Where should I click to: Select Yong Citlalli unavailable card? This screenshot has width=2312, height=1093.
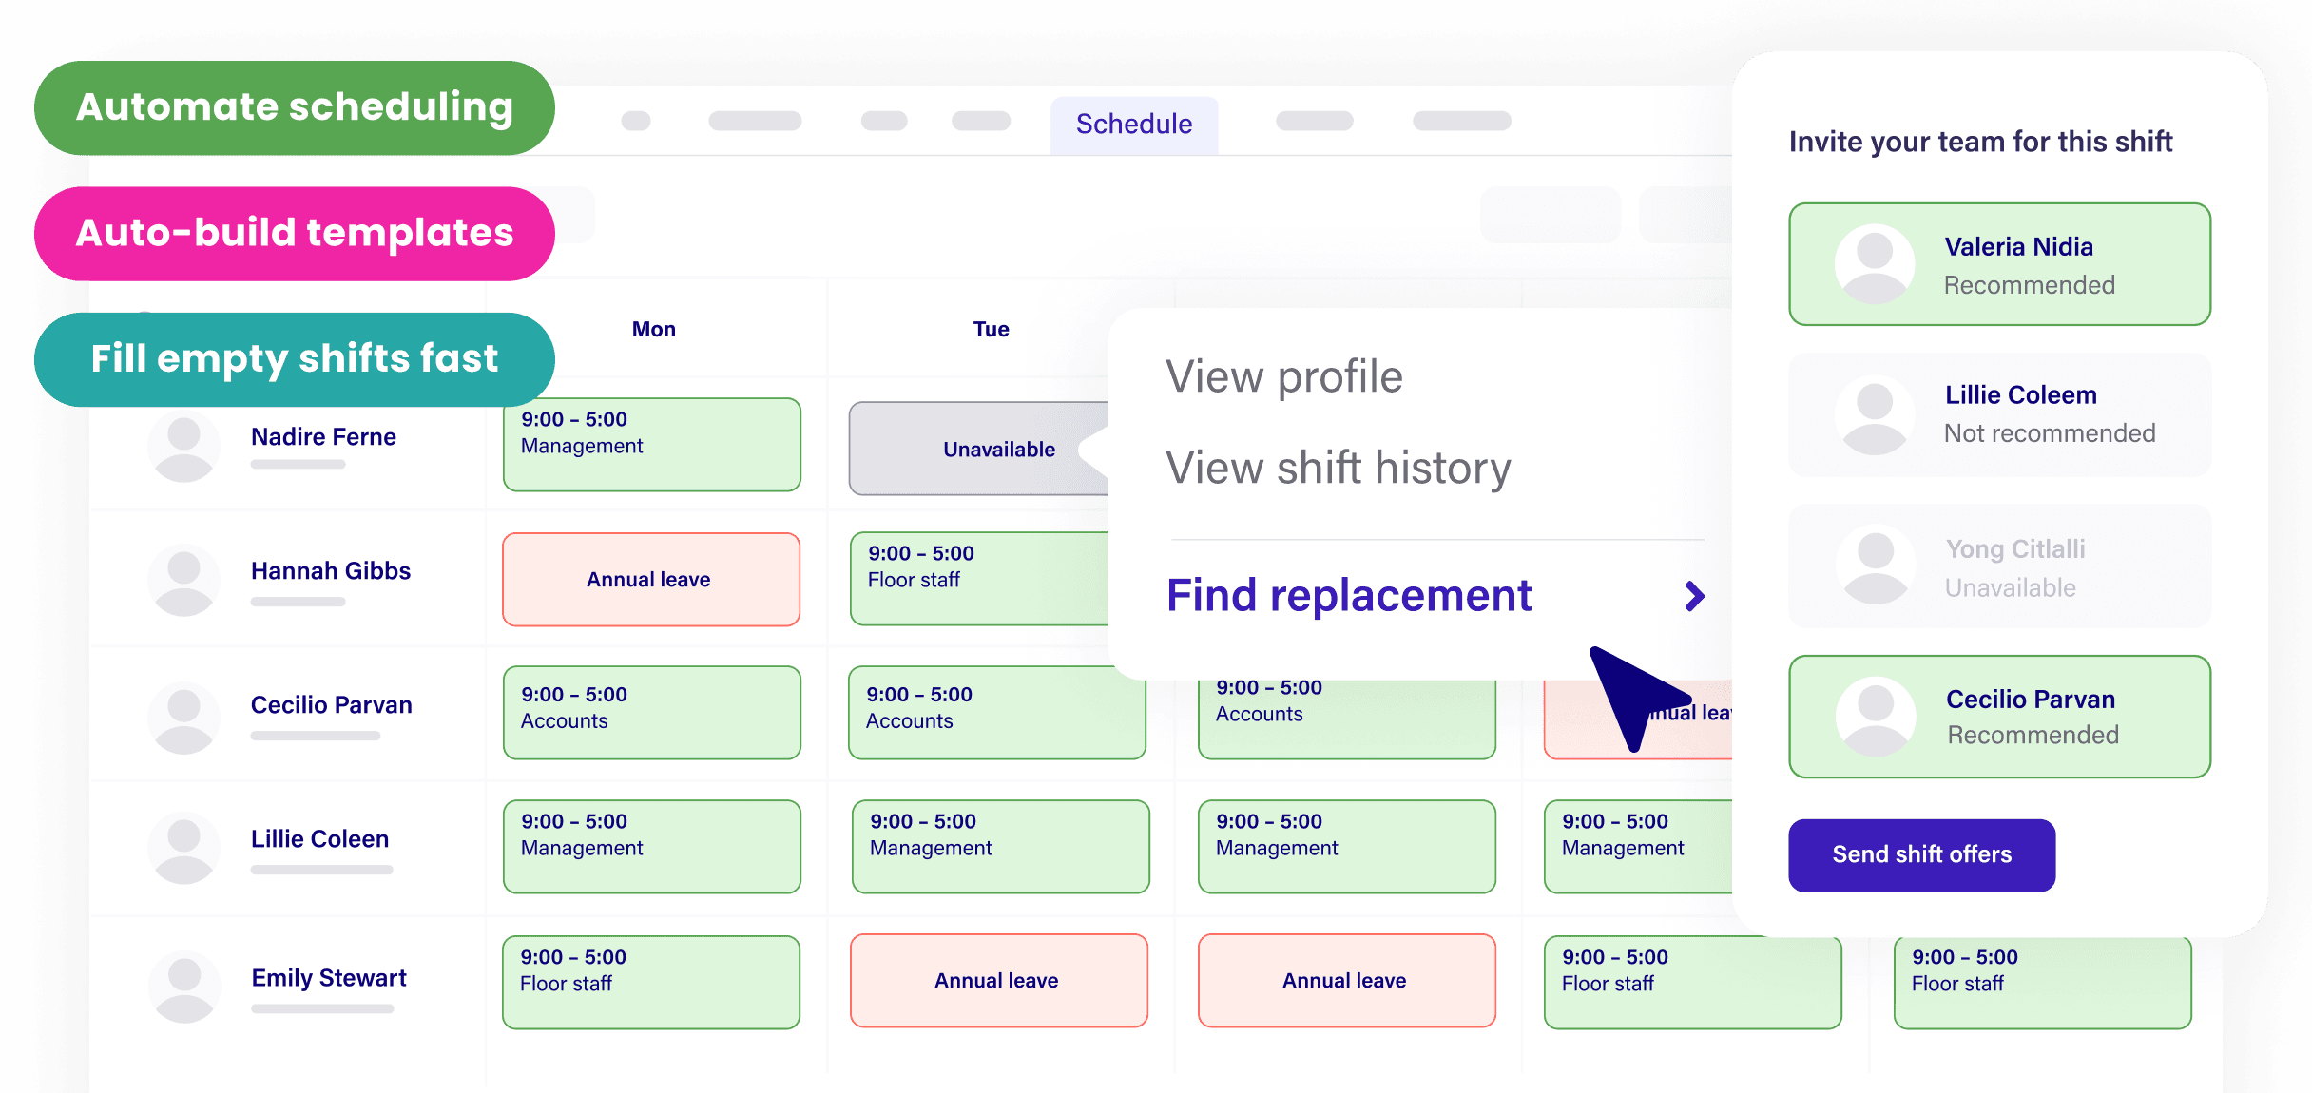[1999, 566]
